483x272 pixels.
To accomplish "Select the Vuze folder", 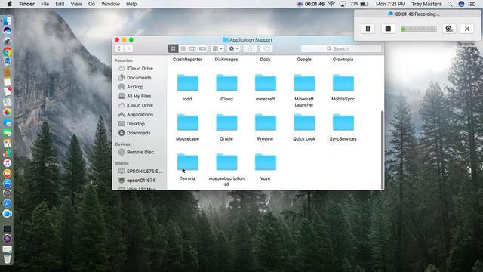I will tap(265, 162).
